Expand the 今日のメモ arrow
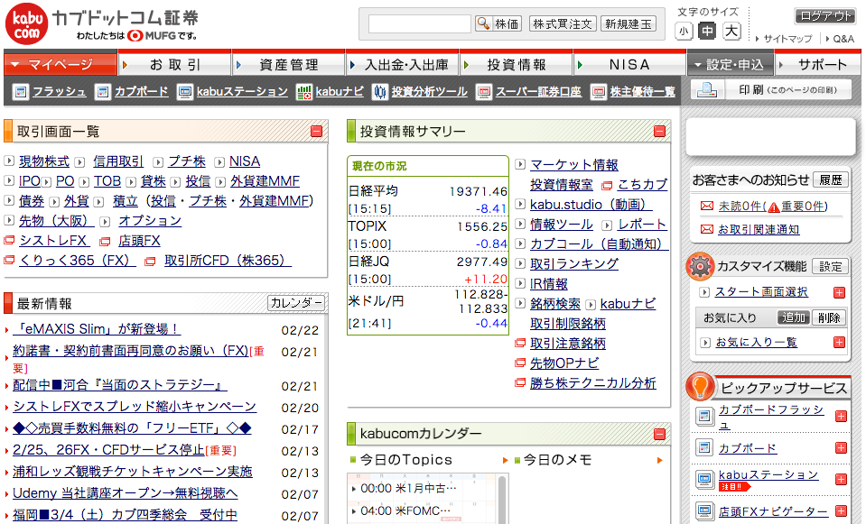The height and width of the screenshot is (524, 866). (x=659, y=460)
